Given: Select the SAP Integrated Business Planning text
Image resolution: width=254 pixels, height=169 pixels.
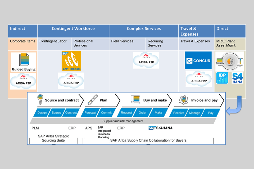Looking at the screenshot, I should [x=104, y=132].
